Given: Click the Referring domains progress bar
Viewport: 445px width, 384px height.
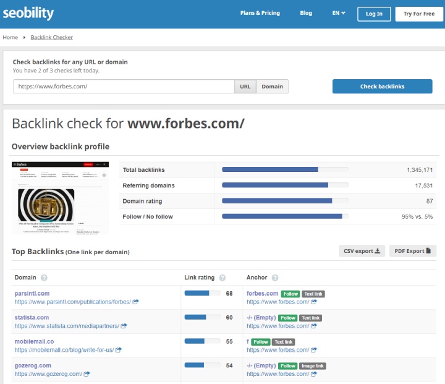Looking at the screenshot, I should coord(285,185).
